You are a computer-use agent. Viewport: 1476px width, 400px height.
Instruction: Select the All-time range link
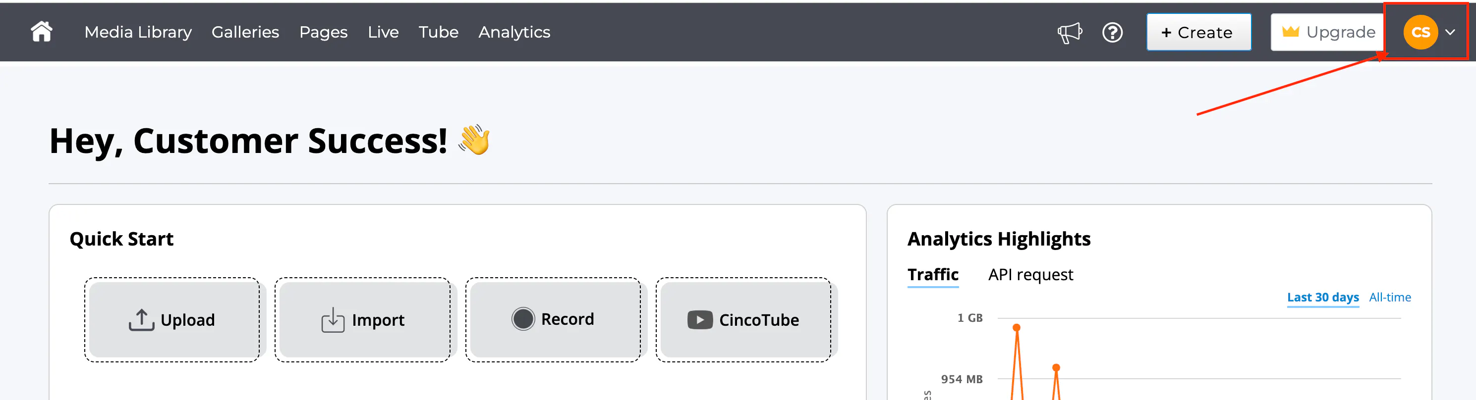pos(1389,298)
